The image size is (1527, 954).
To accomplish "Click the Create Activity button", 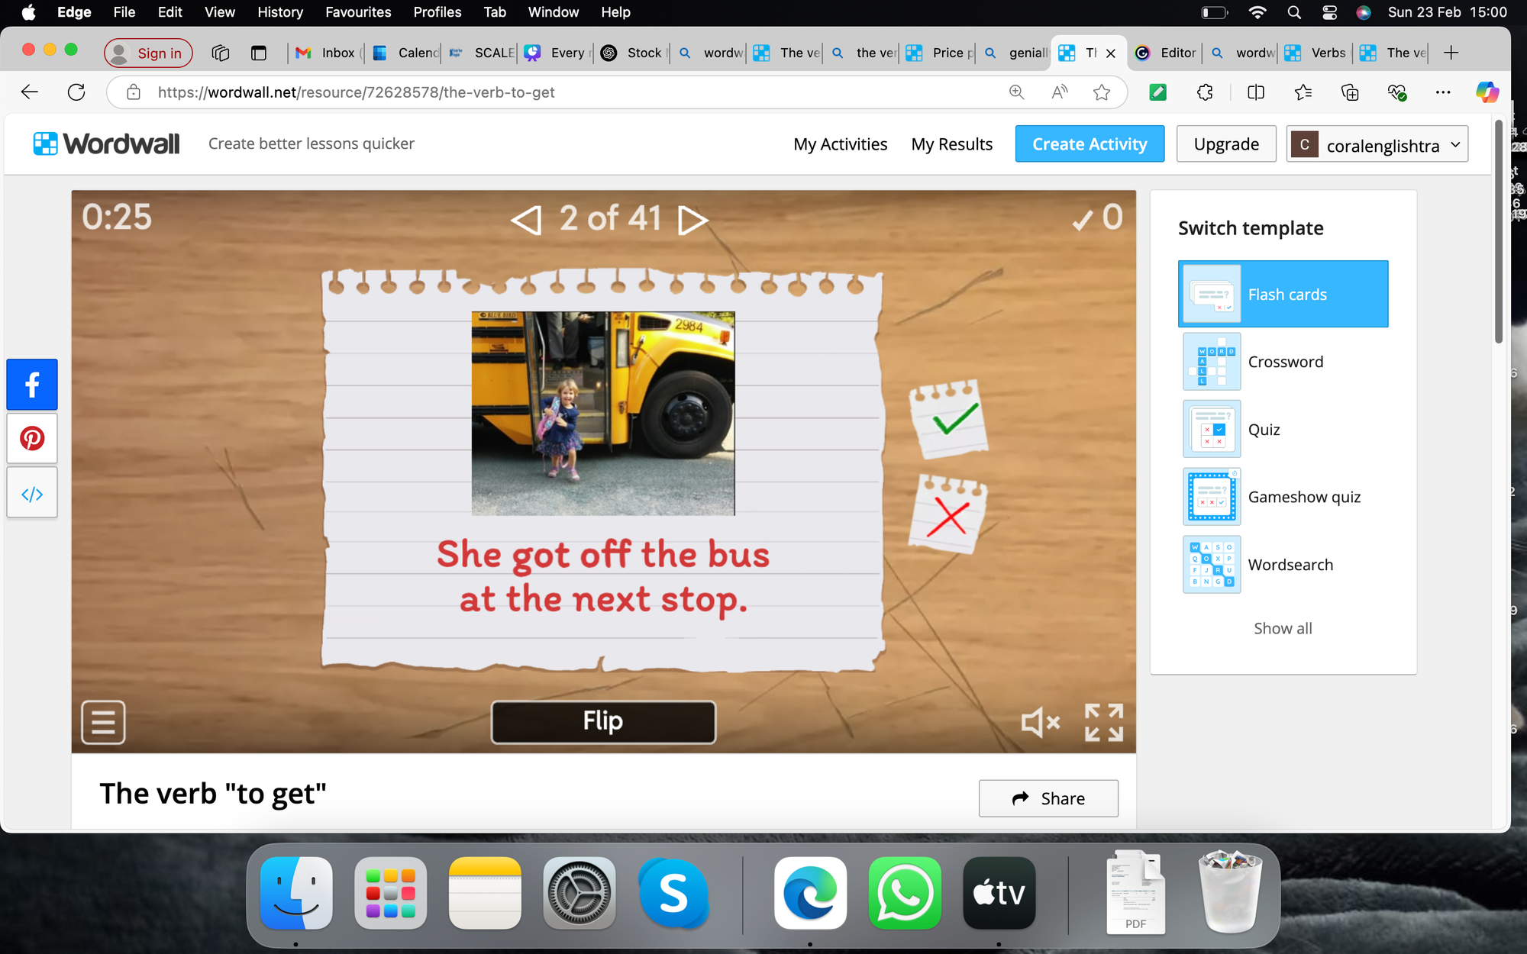I will pyautogui.click(x=1090, y=144).
